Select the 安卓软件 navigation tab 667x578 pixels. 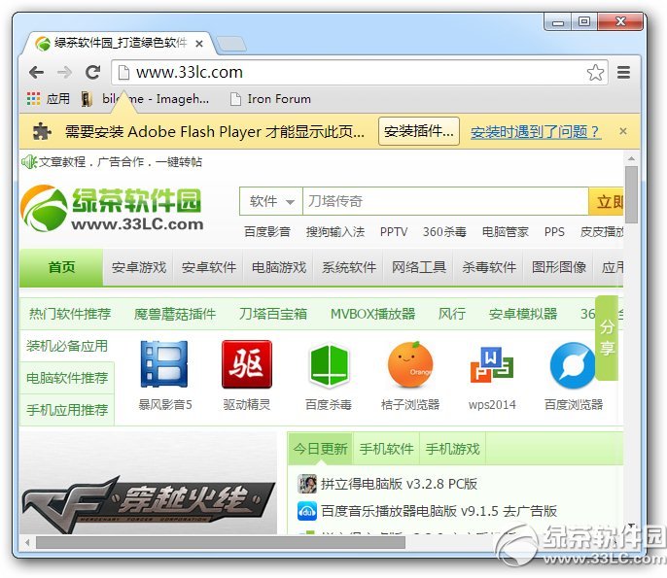pyautogui.click(x=208, y=267)
